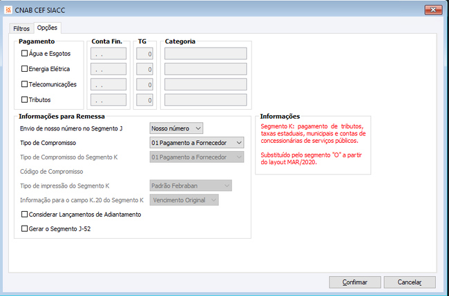Click Conta Fin. field for Água e Esgotos
449x296 pixels.
pos(108,54)
